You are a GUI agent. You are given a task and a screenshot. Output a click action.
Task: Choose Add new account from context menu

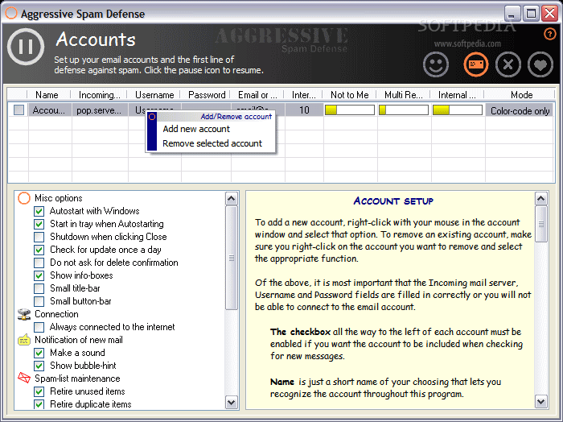[196, 129]
